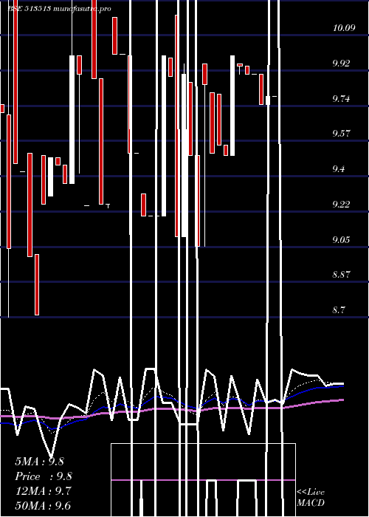
Task: Click the 5MA : 9.8 reading
Action: [40, 462]
